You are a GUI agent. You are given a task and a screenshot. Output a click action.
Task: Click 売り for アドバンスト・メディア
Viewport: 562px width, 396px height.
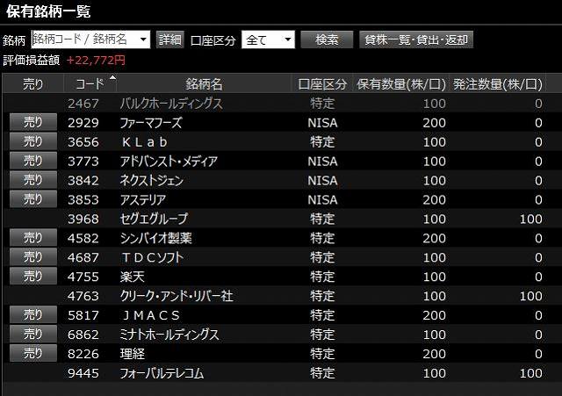[33, 161]
